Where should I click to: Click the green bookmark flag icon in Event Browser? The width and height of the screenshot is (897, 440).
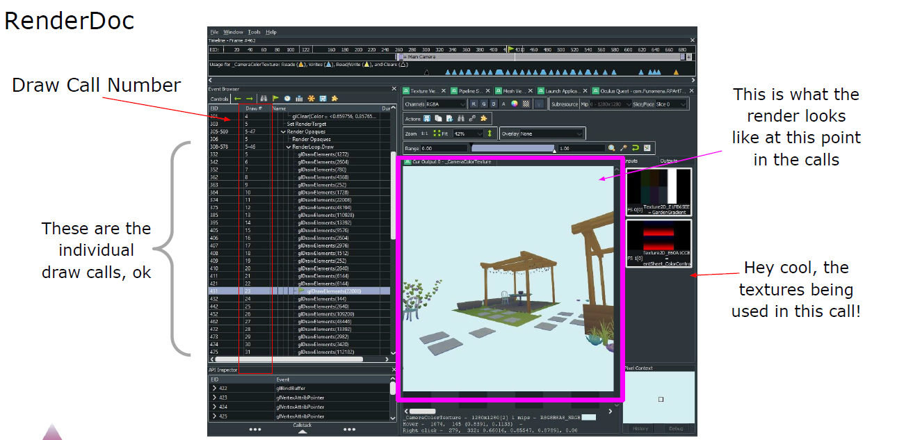coord(275,98)
